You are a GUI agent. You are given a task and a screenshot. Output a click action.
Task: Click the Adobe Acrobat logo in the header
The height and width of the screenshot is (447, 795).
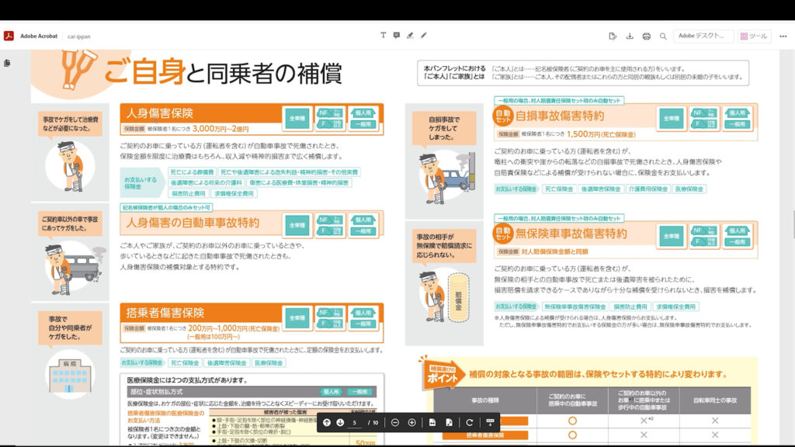[x=9, y=36]
